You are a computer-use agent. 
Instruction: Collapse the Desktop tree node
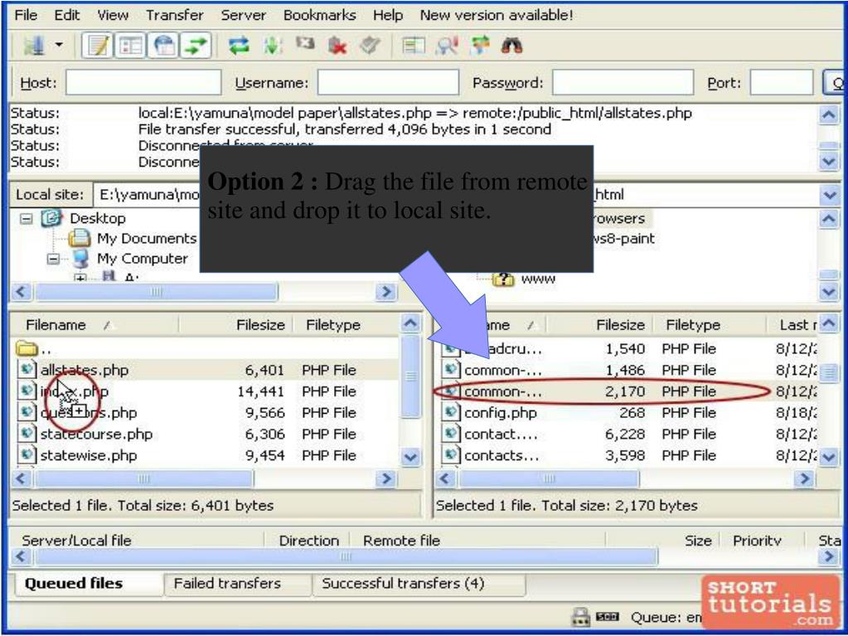pyautogui.click(x=26, y=219)
